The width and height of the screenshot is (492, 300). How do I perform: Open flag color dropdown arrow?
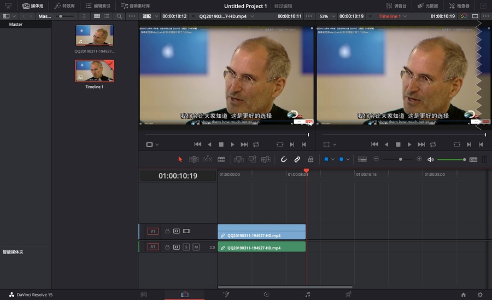coord(333,159)
